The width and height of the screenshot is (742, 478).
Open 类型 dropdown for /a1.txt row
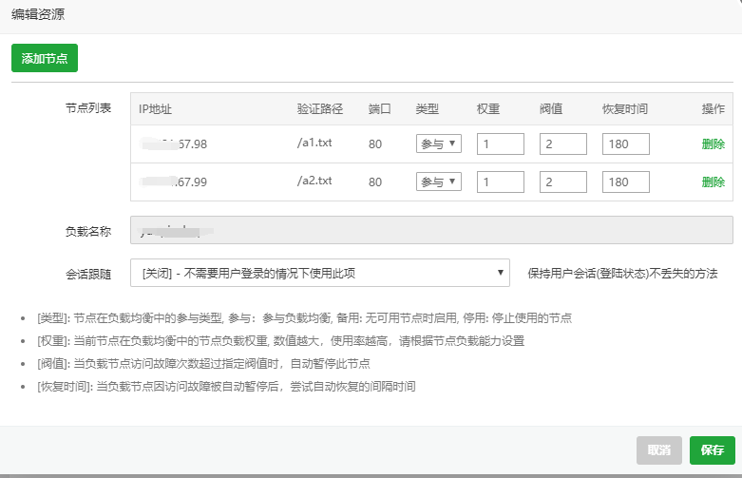pos(439,143)
